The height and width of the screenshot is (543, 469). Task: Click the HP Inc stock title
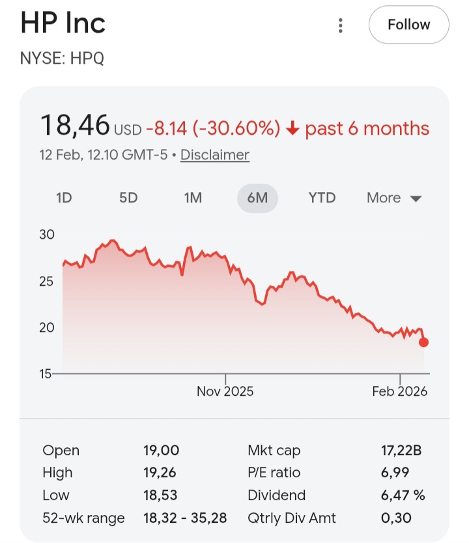pos(63,23)
